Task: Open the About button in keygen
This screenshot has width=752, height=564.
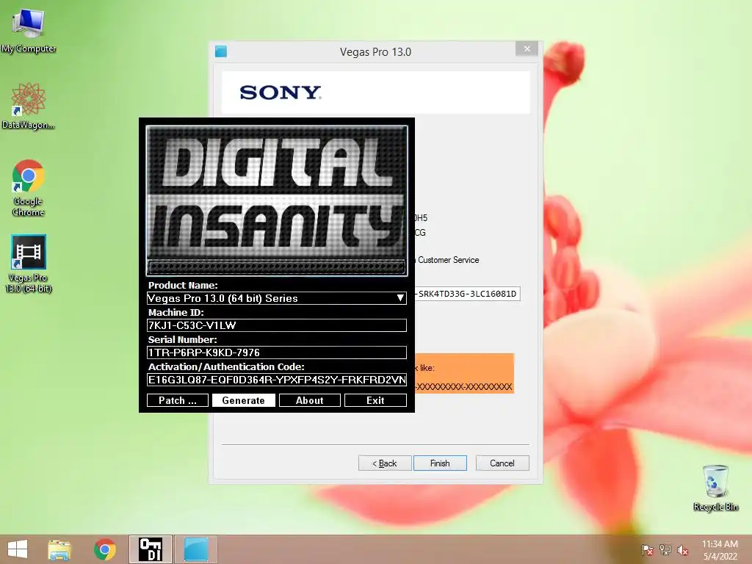Action: tap(310, 400)
